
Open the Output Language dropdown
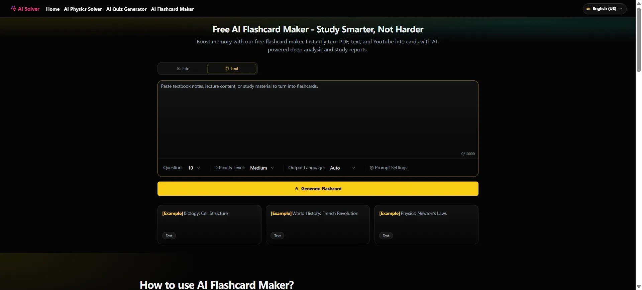(x=342, y=168)
